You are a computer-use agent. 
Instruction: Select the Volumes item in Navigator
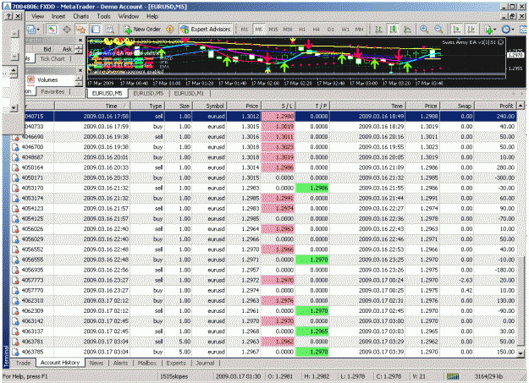coord(47,80)
